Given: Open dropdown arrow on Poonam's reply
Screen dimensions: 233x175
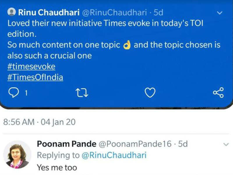Looking at the screenshot, I should pos(226,144).
